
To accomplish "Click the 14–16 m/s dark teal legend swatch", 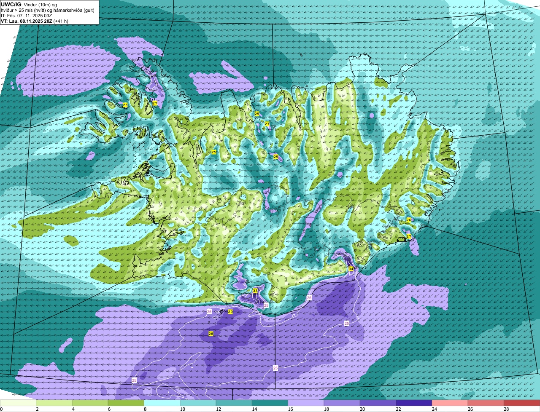I will (x=270, y=403).
